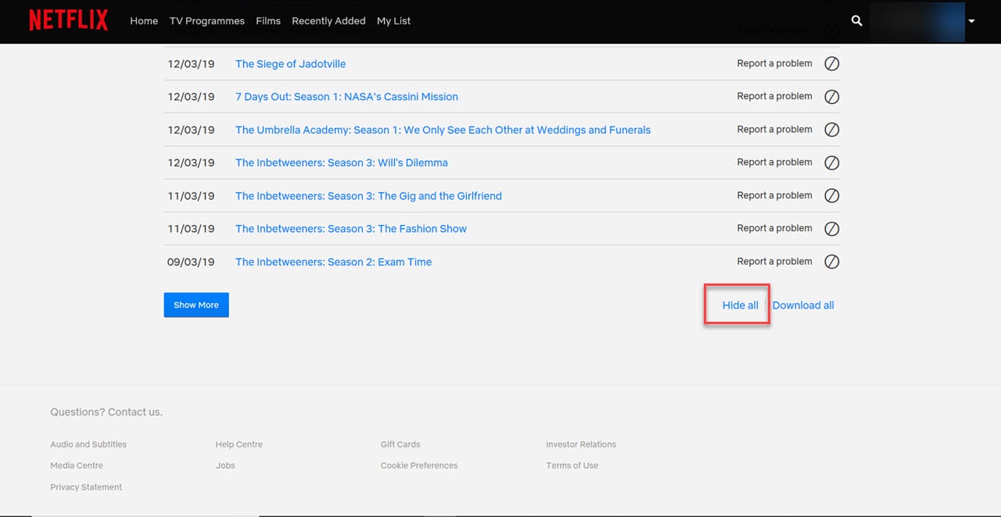1001x517 pixels.
Task: Open Audio and Subtitles footer link
Action: click(x=88, y=444)
